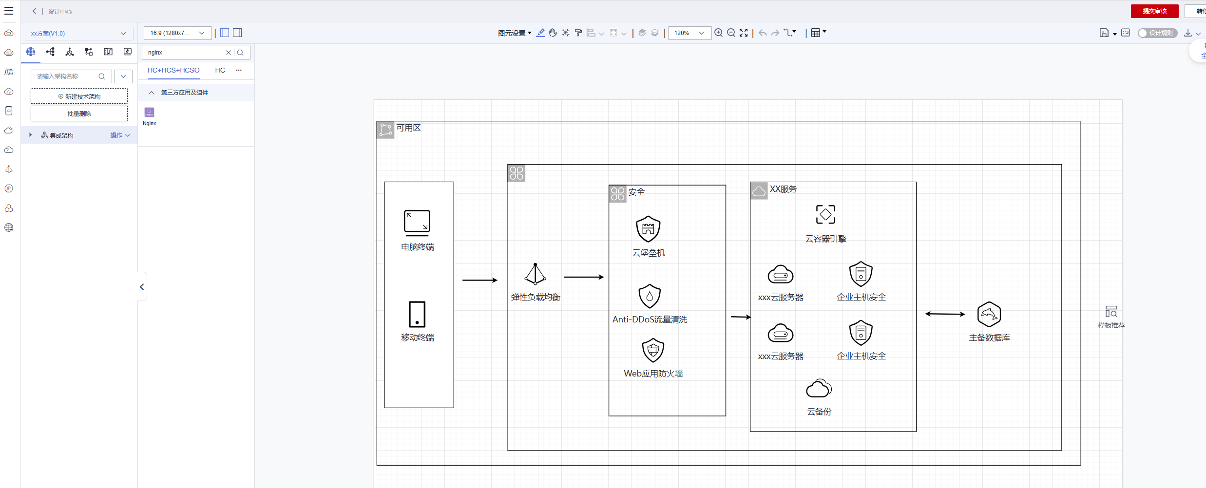Click the 请输入架构名称 search field
1206x488 pixels.
(x=71, y=76)
